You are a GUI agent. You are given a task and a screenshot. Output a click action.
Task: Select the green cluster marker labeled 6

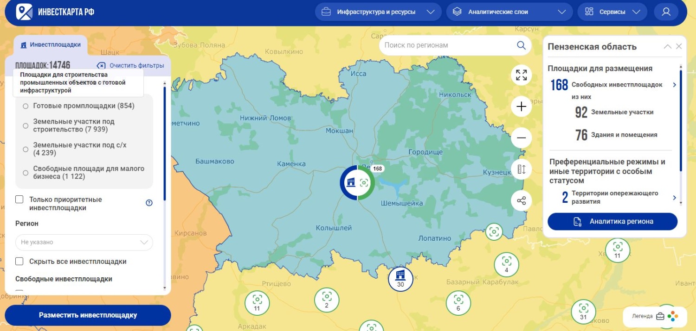[x=458, y=303]
